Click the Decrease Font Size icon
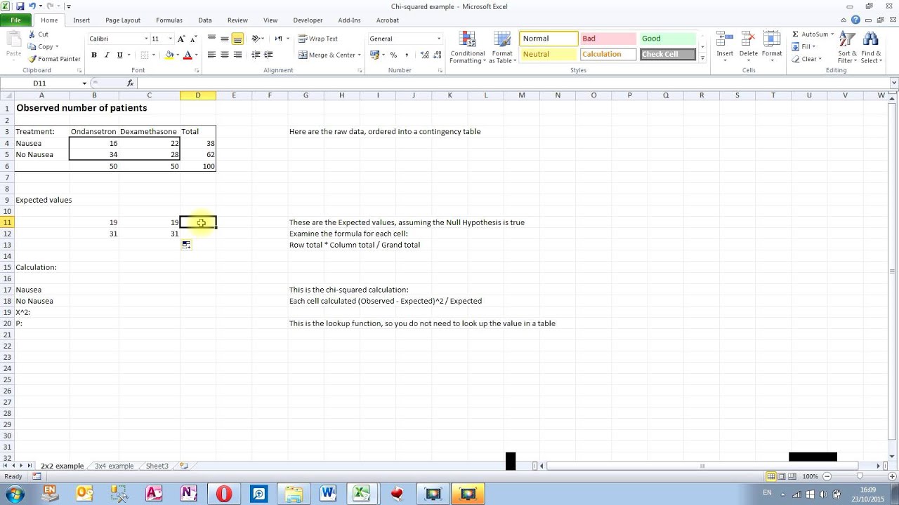Viewport: 899px width, 505px height. click(x=194, y=39)
